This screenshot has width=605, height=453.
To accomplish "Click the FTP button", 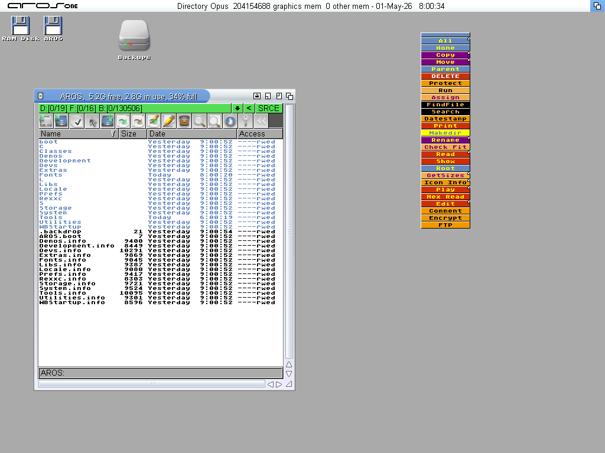I will [445, 225].
